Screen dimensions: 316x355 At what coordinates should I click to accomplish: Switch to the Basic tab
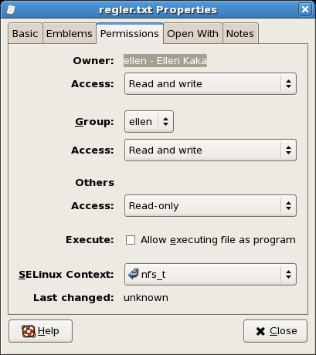pos(25,33)
